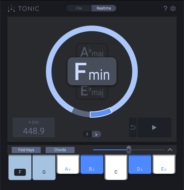Select the Realtime tab
184x190 pixels.
(104, 8)
